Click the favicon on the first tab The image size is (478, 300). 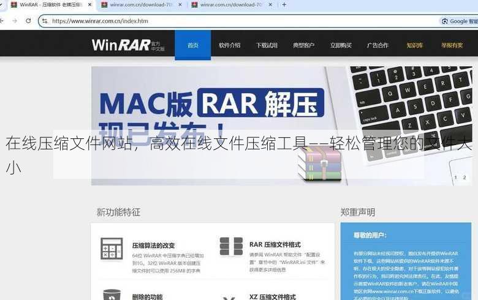[13, 5]
